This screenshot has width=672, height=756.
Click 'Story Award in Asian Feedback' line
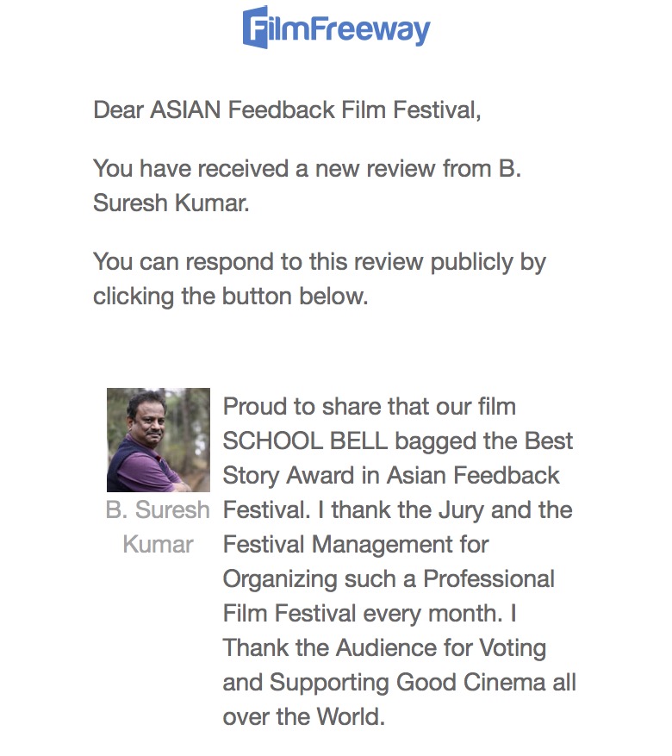pos(391,475)
